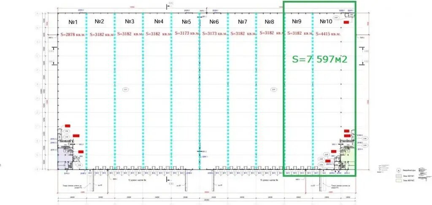Click the №10 section label
The image size is (432, 205).
[327, 21]
